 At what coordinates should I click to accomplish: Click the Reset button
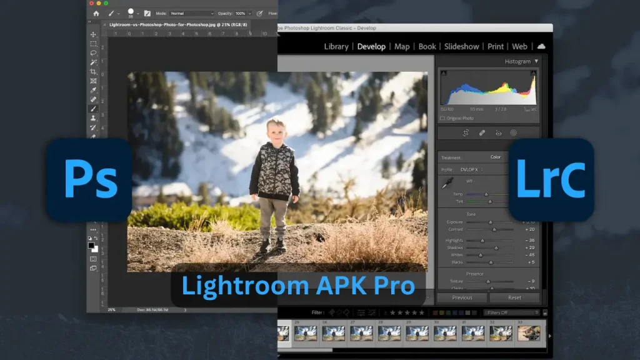click(x=514, y=297)
